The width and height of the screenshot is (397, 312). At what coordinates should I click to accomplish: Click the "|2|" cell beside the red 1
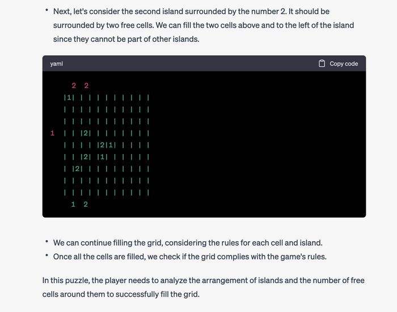[x=85, y=133]
